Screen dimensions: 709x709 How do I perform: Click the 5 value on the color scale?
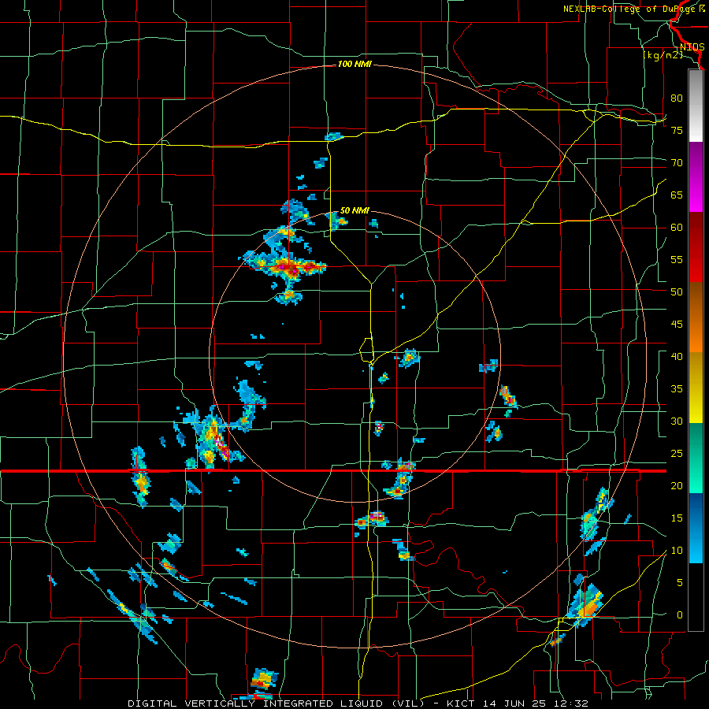pyautogui.click(x=680, y=582)
